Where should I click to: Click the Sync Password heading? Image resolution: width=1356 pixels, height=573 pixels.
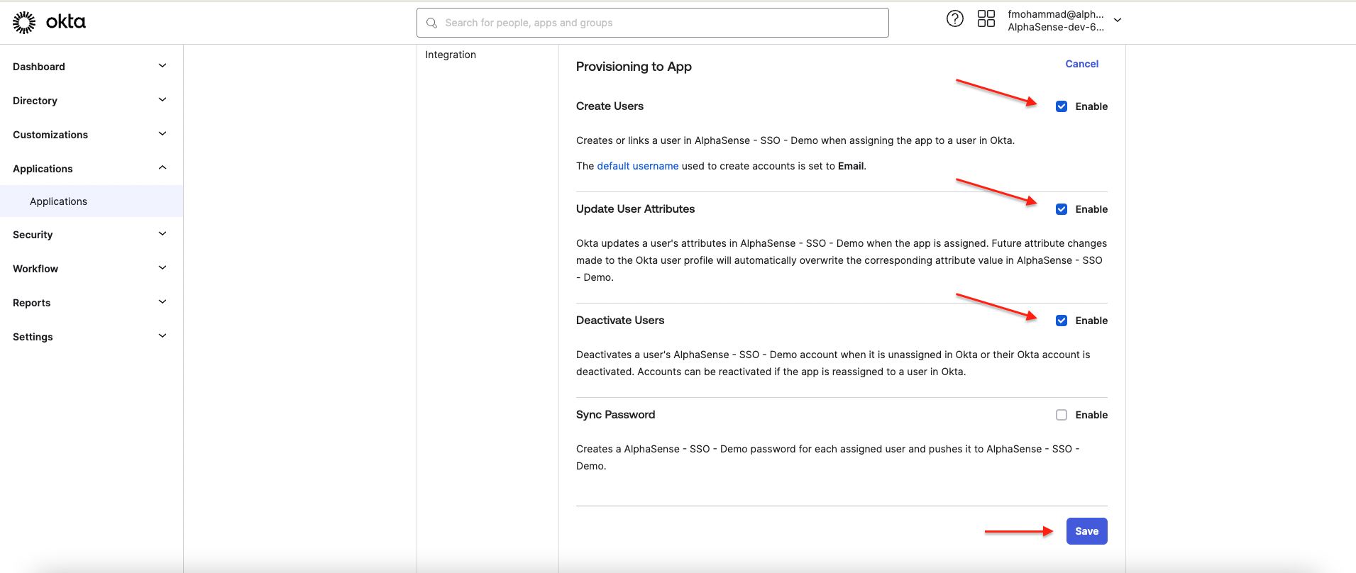(x=615, y=415)
